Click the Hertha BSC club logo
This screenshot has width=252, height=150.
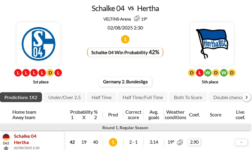point(212,44)
